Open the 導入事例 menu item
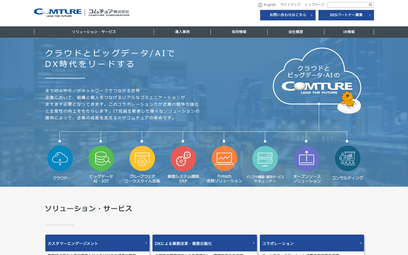Screen dimensions: 408x255 click(182, 32)
